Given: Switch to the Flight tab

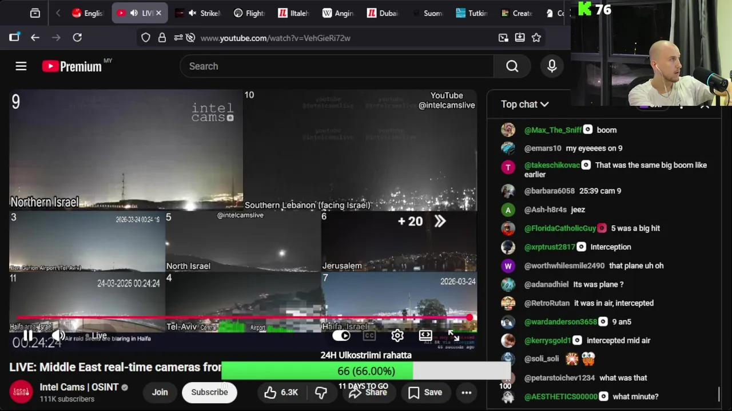Looking at the screenshot, I should point(249,13).
